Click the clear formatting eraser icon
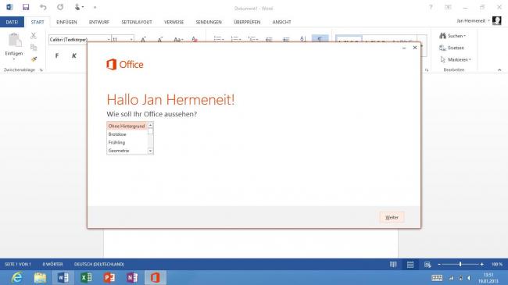Viewport: 508px width, 285px height. tap(195, 40)
